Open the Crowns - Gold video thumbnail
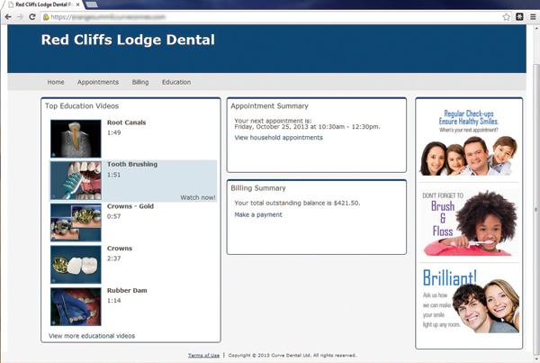The width and height of the screenshot is (540, 363). (76, 222)
